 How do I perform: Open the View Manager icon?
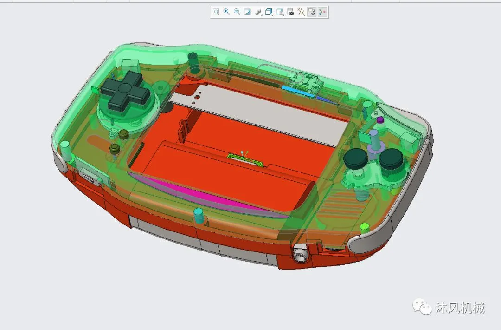coord(280,12)
